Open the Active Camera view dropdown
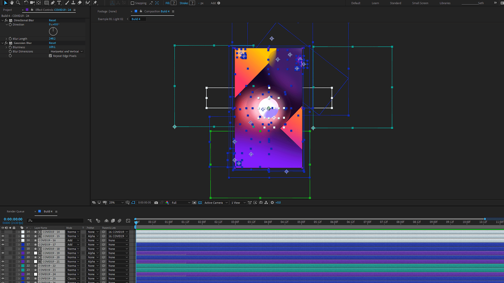Image resolution: width=504 pixels, height=283 pixels. (216, 203)
